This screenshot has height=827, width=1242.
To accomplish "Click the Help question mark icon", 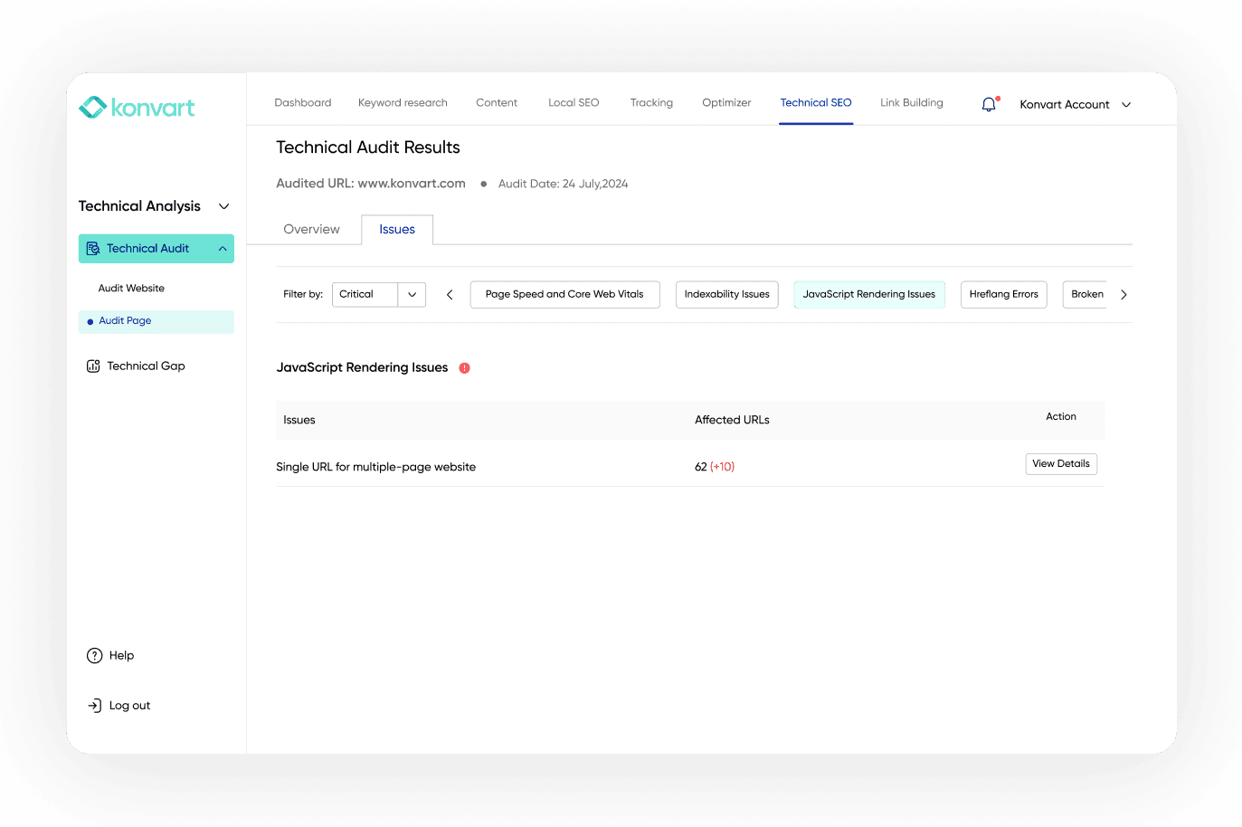I will 94,656.
